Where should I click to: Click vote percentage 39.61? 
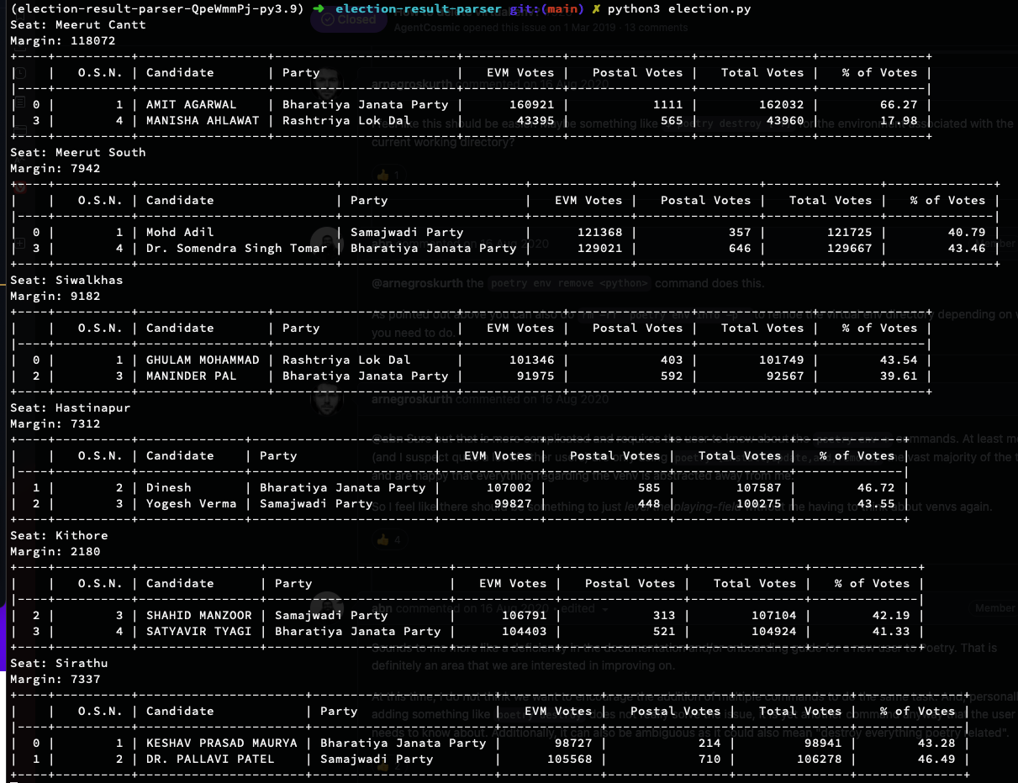[x=899, y=376]
